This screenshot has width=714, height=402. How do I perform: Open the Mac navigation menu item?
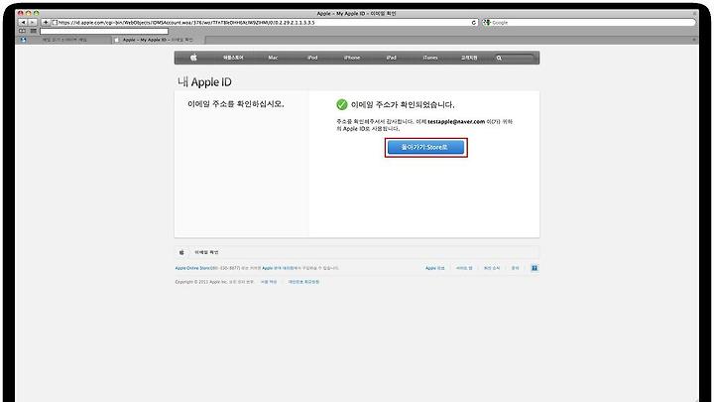[273, 58]
